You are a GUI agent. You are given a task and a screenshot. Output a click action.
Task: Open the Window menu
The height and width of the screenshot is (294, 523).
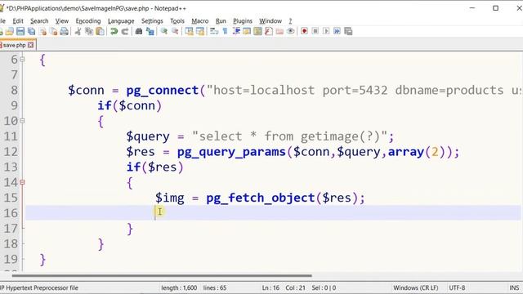tap(270, 21)
